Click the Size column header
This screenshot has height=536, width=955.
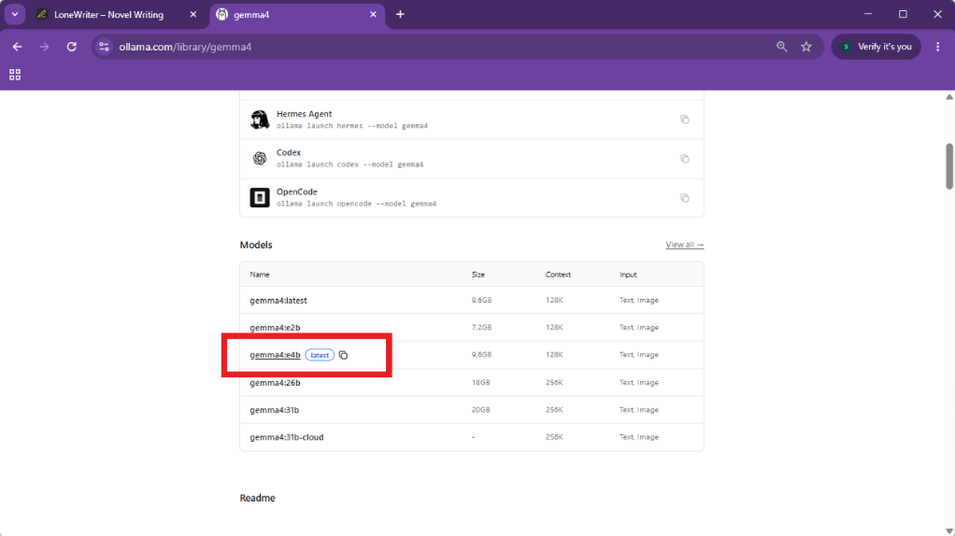pos(478,274)
